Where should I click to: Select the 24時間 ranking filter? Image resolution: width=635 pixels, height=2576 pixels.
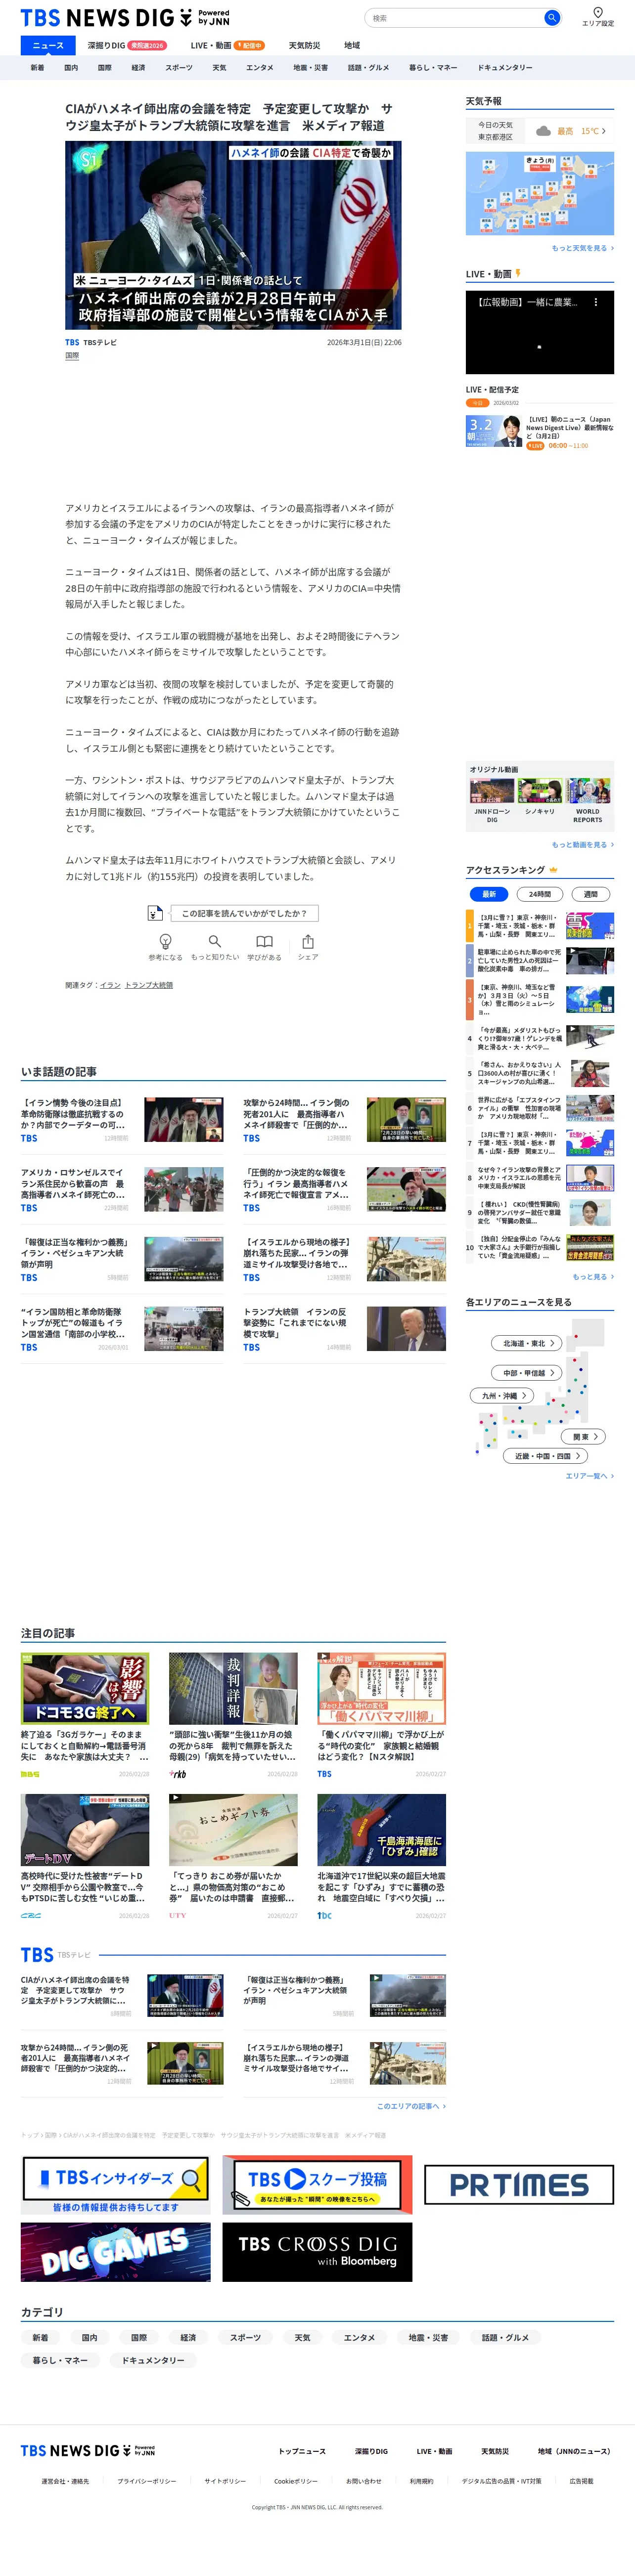coord(540,894)
